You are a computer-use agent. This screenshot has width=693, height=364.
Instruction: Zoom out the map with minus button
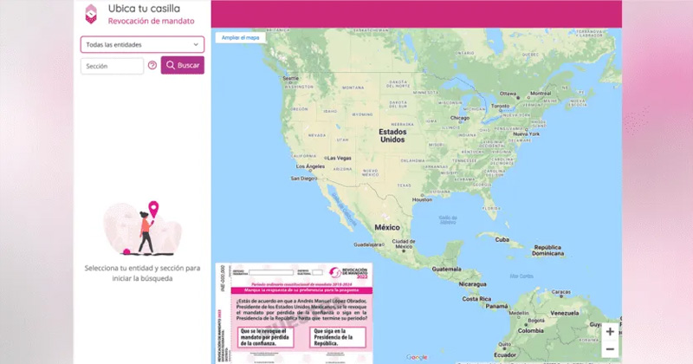click(610, 348)
